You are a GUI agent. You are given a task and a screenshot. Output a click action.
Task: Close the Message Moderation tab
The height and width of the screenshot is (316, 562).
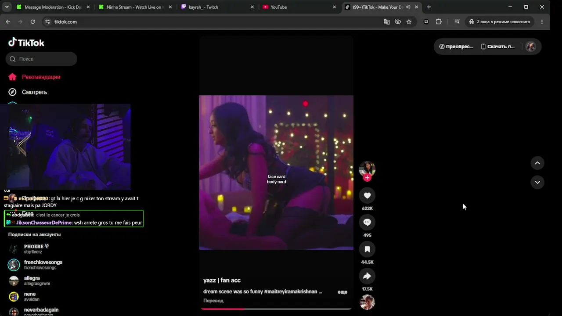pyautogui.click(x=88, y=7)
